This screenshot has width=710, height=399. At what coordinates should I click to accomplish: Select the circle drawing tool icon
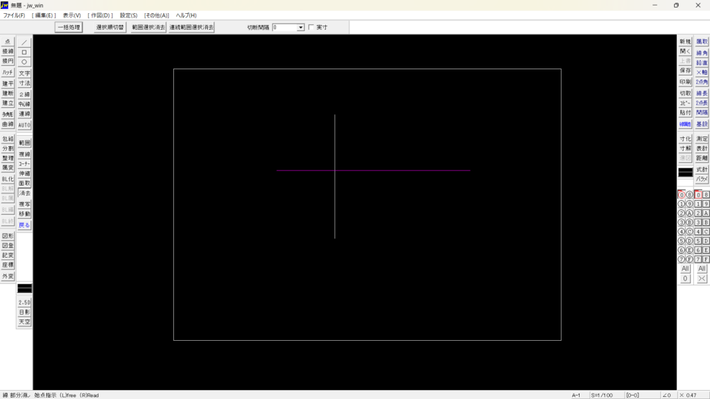click(x=24, y=62)
